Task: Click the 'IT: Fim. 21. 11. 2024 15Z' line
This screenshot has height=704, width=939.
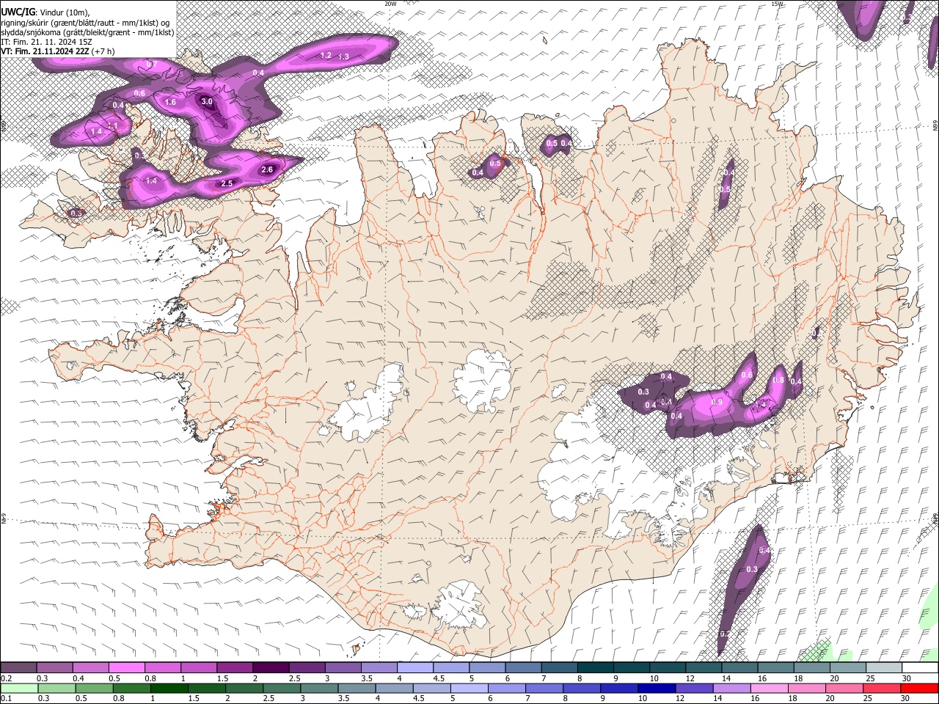Action: 45,42
